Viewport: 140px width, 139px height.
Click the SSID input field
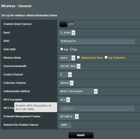(x=97, y=41)
